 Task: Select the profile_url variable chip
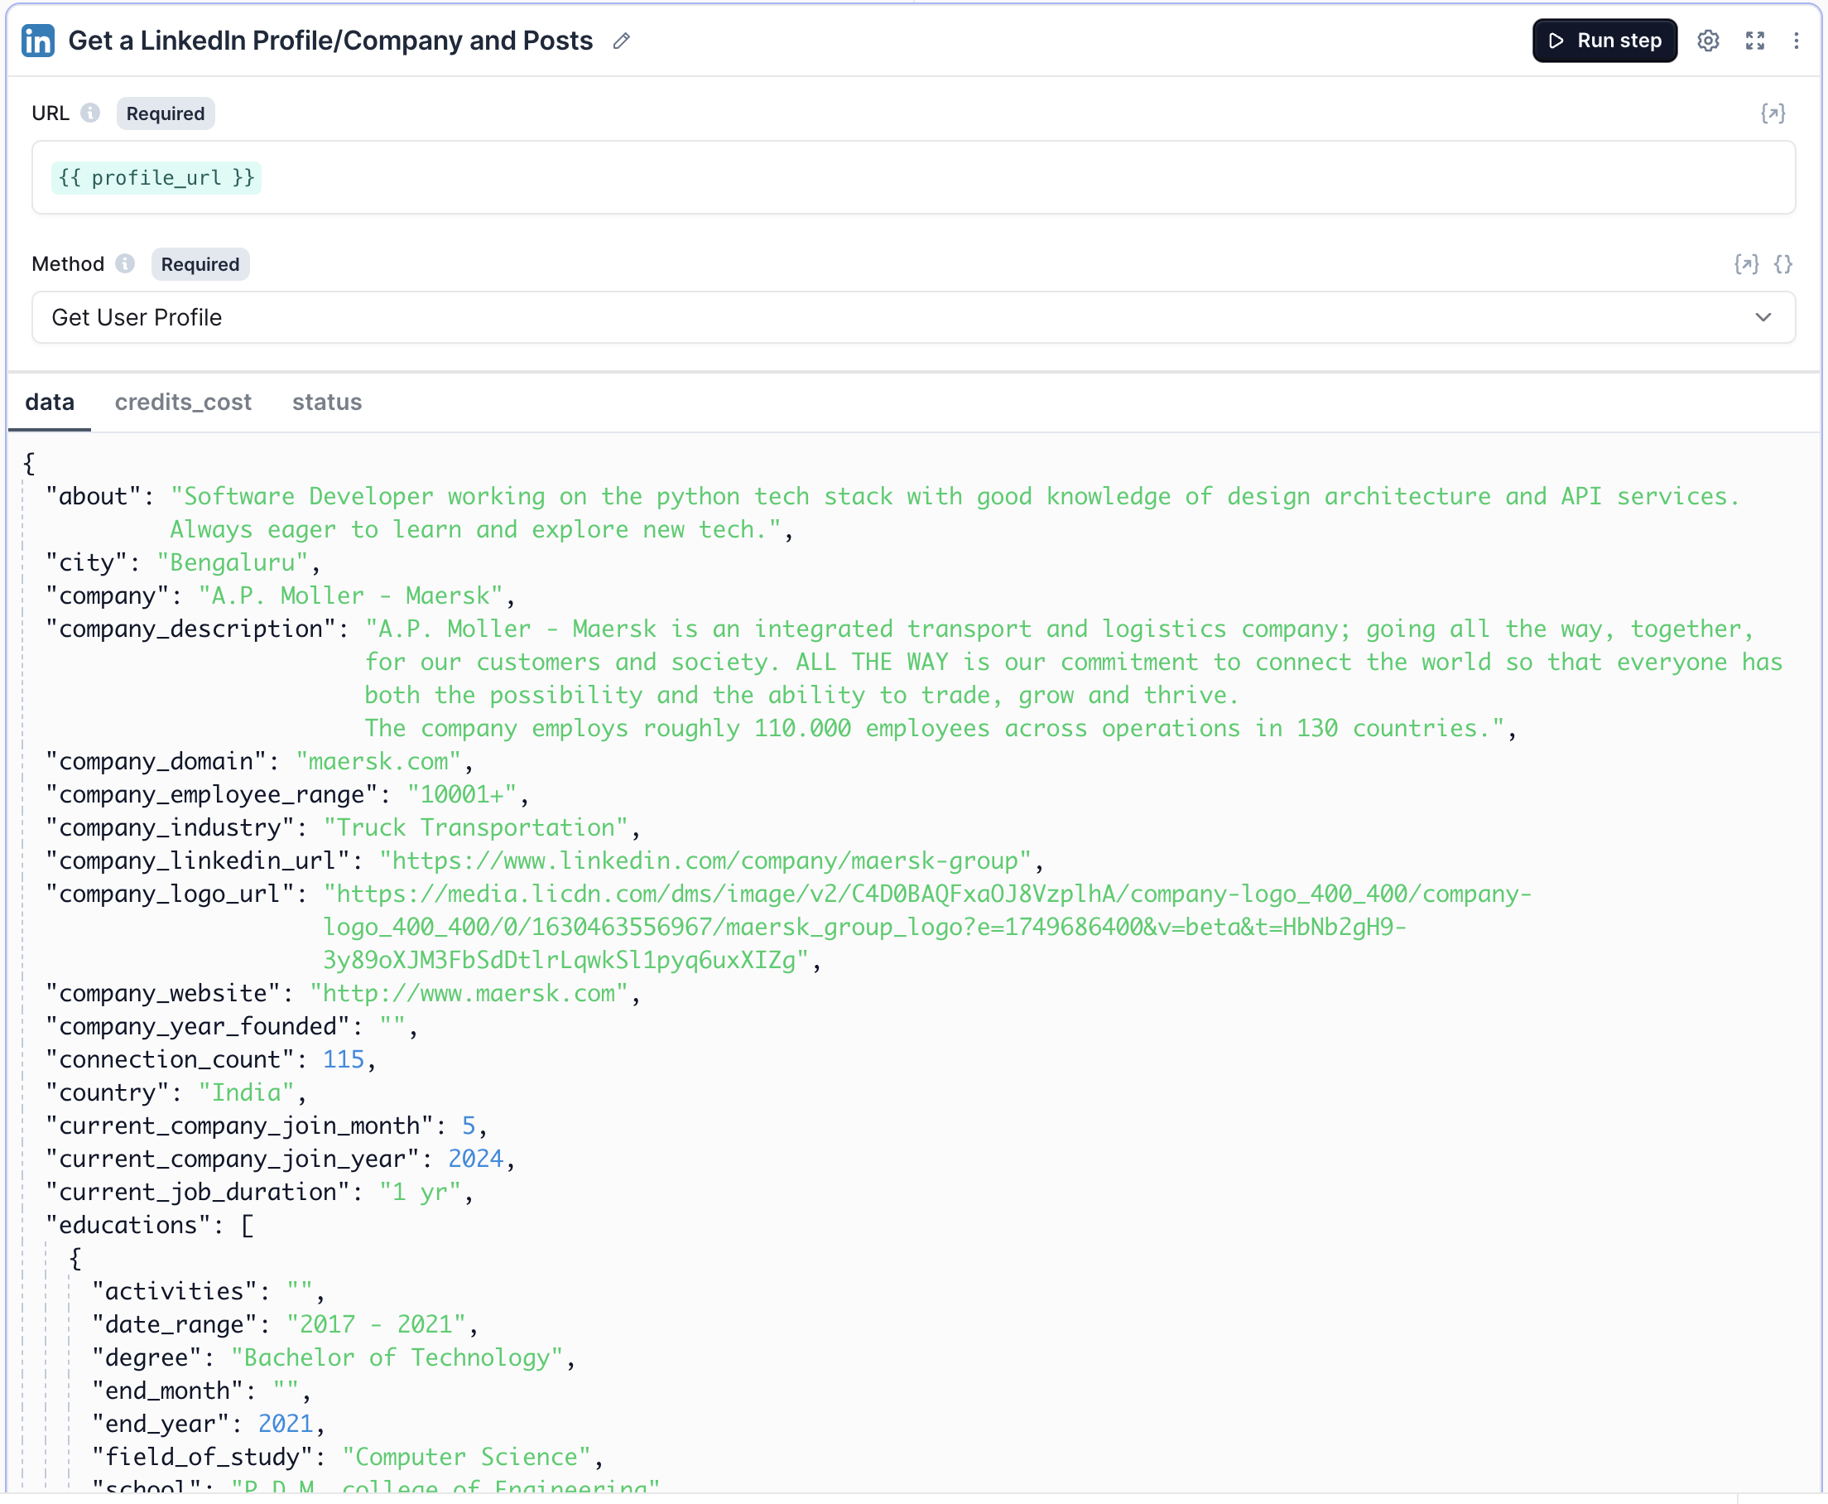pos(156,177)
